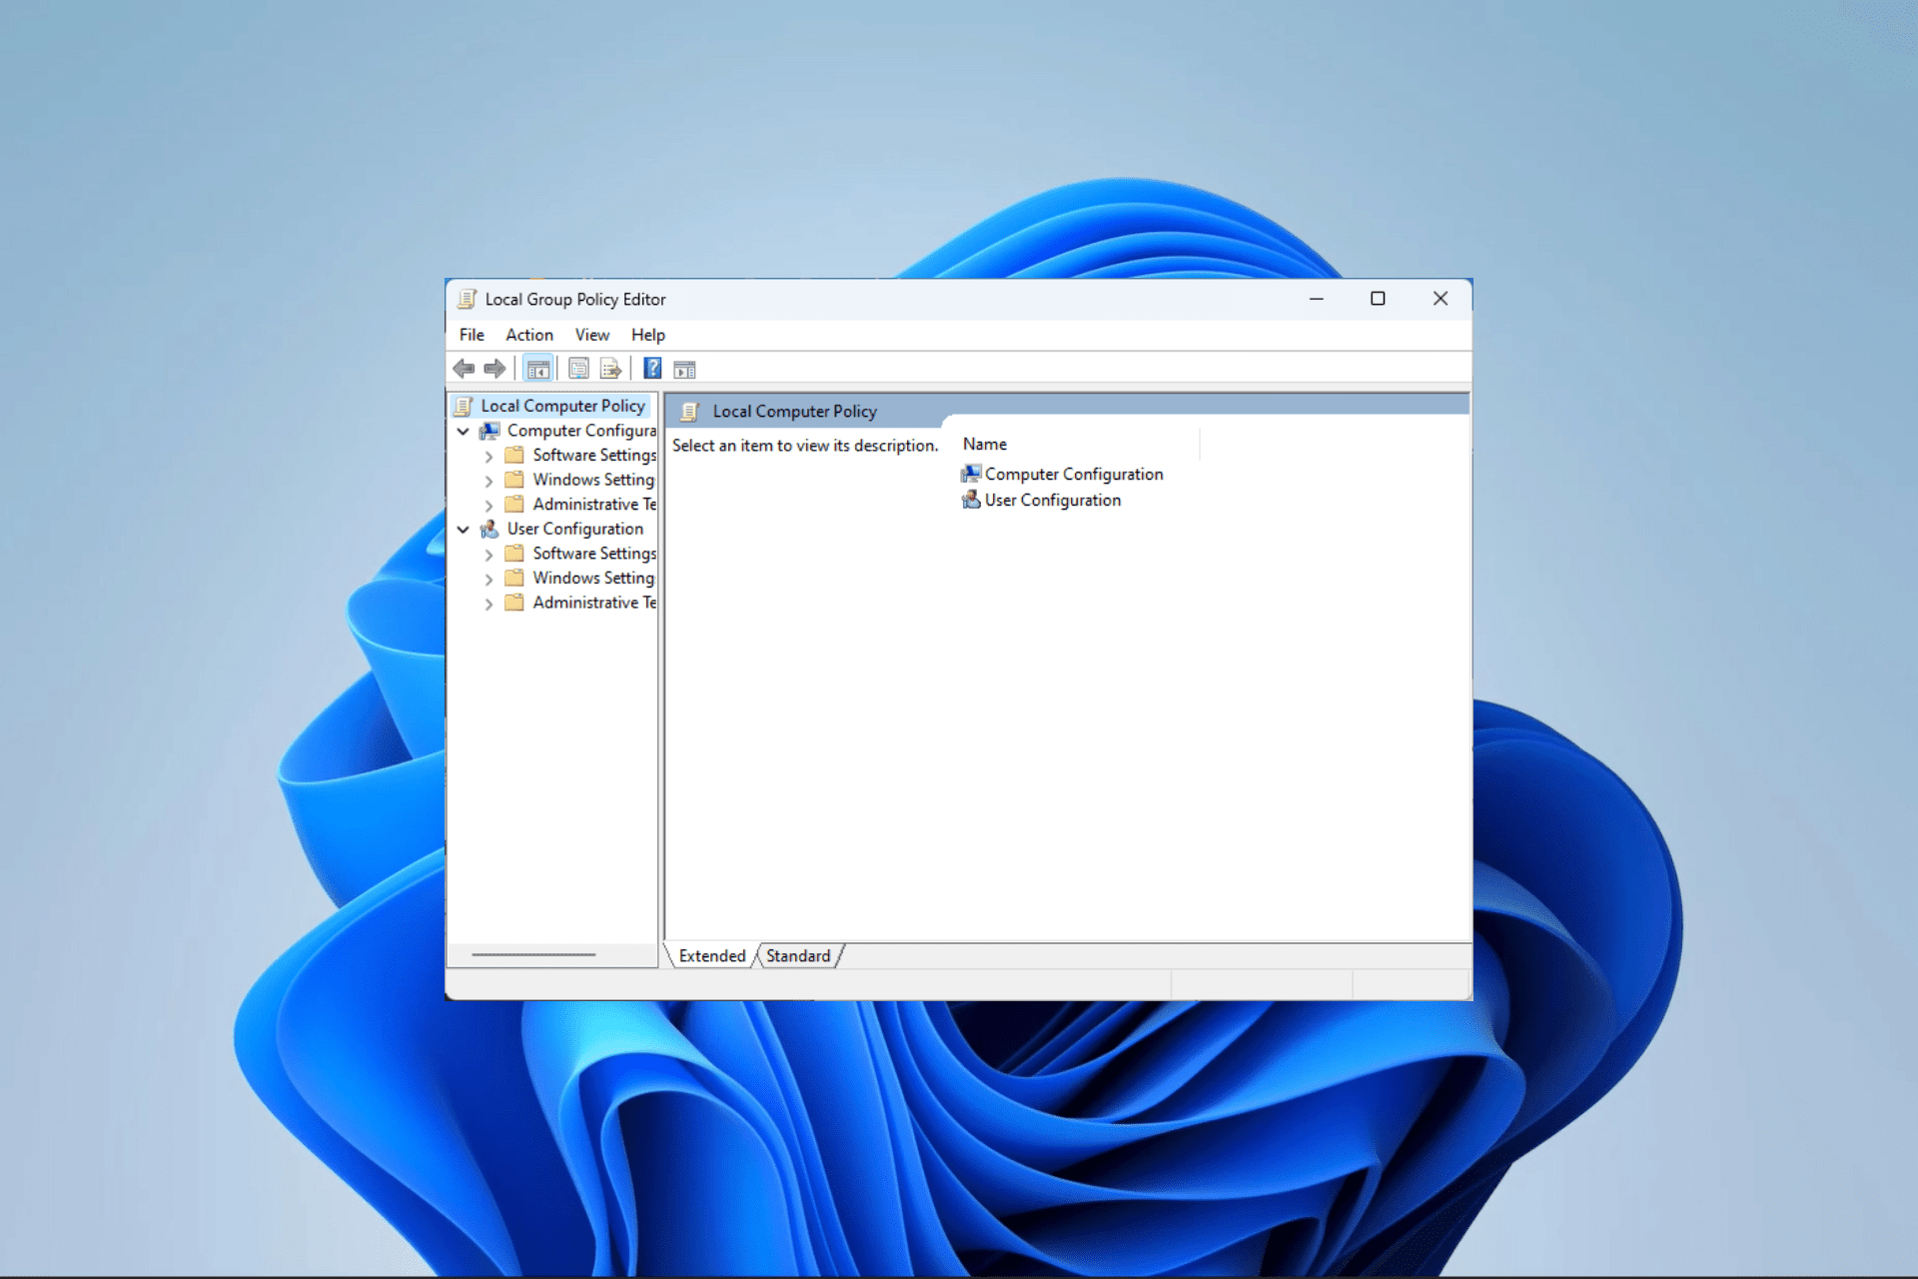
Task: Expand the User Configuration tree node
Action: coord(464,529)
